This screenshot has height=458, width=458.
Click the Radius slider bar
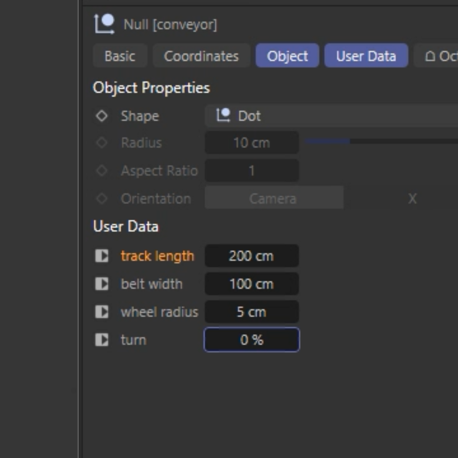[381, 142]
